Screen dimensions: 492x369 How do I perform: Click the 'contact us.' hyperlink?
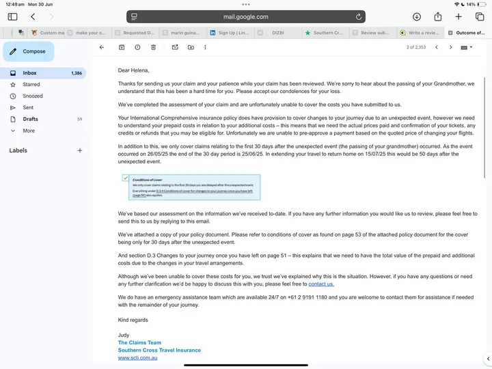[321, 284]
